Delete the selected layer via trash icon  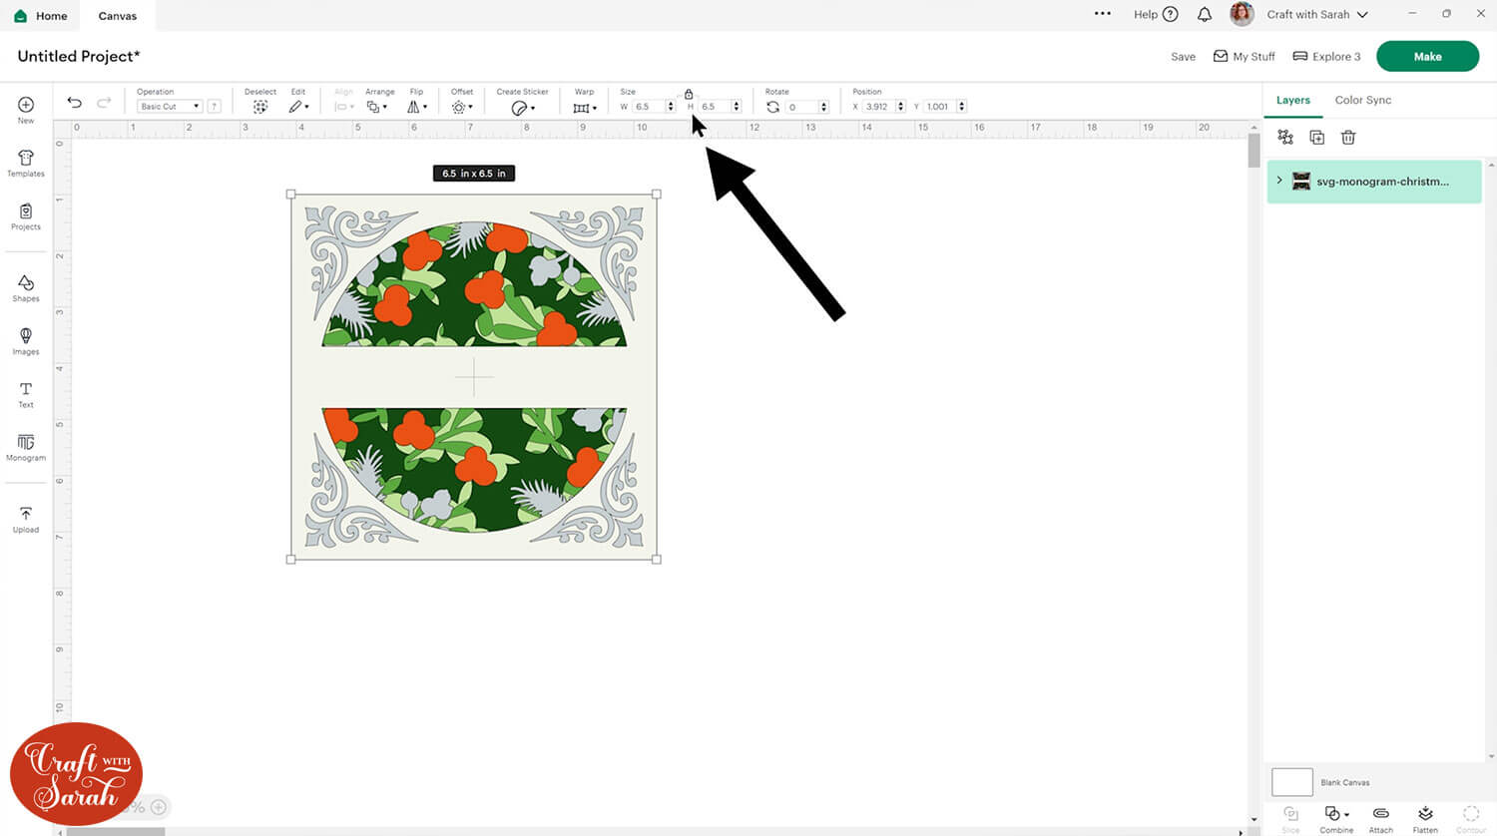pyautogui.click(x=1348, y=138)
